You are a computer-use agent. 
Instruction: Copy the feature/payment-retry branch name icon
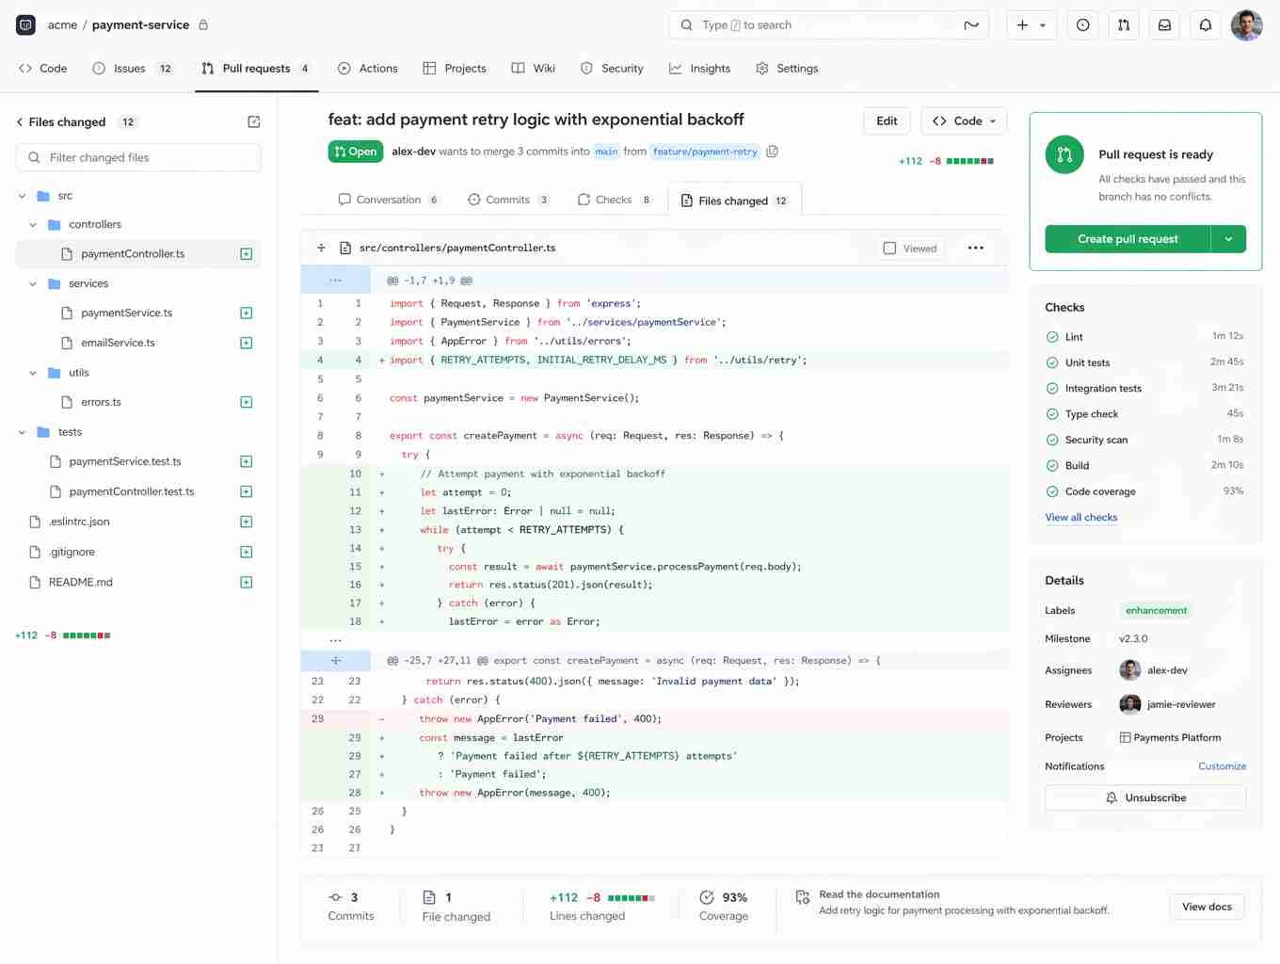tap(773, 152)
